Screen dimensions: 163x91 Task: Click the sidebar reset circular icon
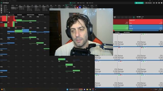click(1, 7)
